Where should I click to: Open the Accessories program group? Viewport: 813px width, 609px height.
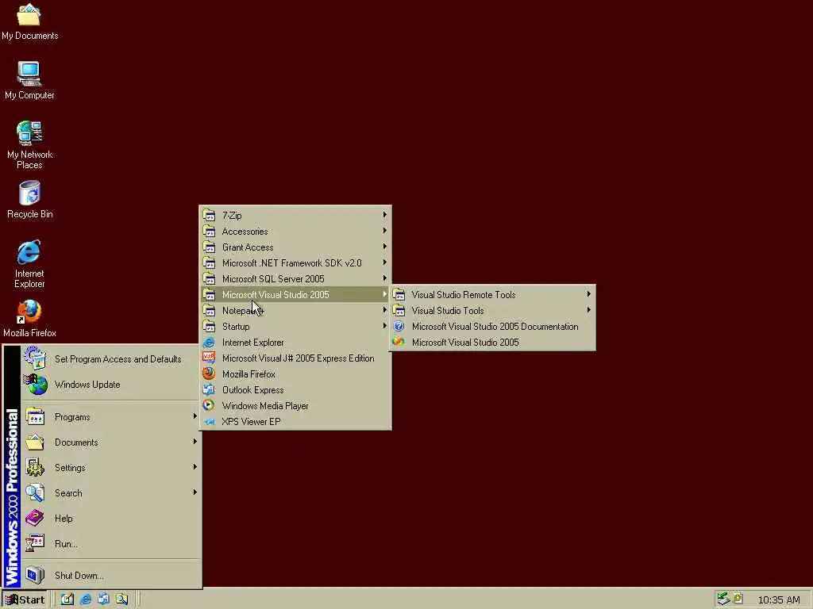pos(295,231)
